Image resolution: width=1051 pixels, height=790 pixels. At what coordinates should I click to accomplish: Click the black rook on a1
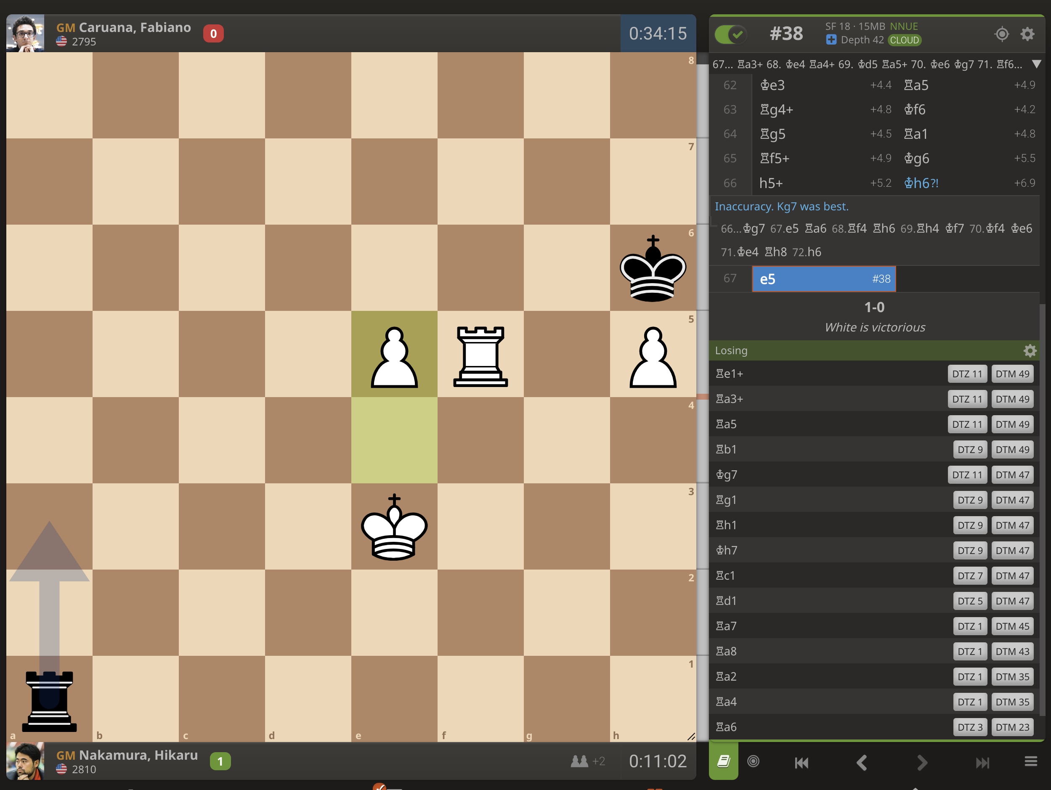coord(49,700)
